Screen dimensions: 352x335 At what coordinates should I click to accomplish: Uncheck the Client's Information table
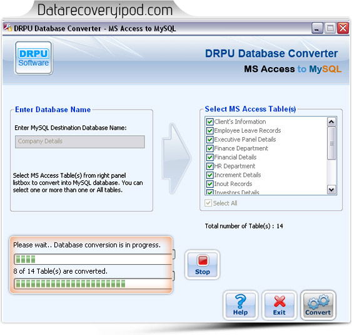pos(209,122)
